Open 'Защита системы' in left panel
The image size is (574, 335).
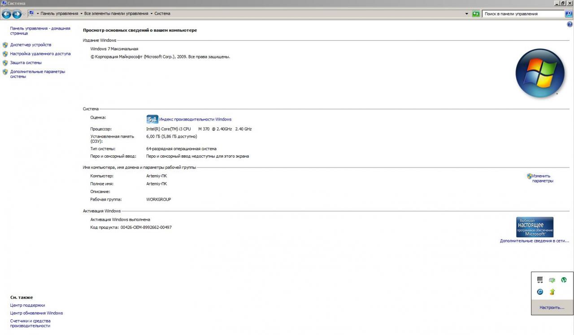[26, 63]
